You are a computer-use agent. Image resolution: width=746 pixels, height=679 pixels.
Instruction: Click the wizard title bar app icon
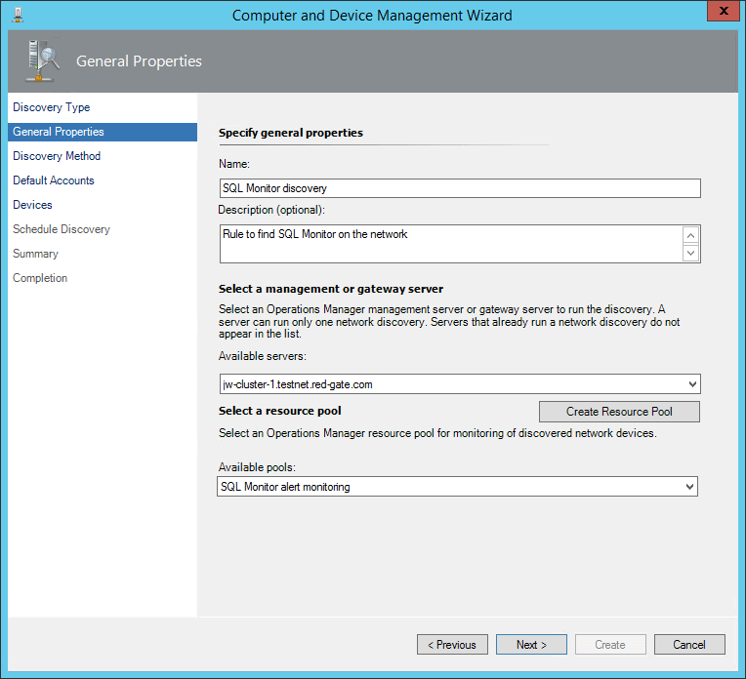18,15
